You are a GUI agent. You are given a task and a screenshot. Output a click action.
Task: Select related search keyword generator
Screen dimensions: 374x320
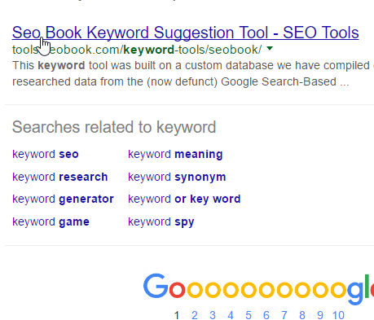63,199
